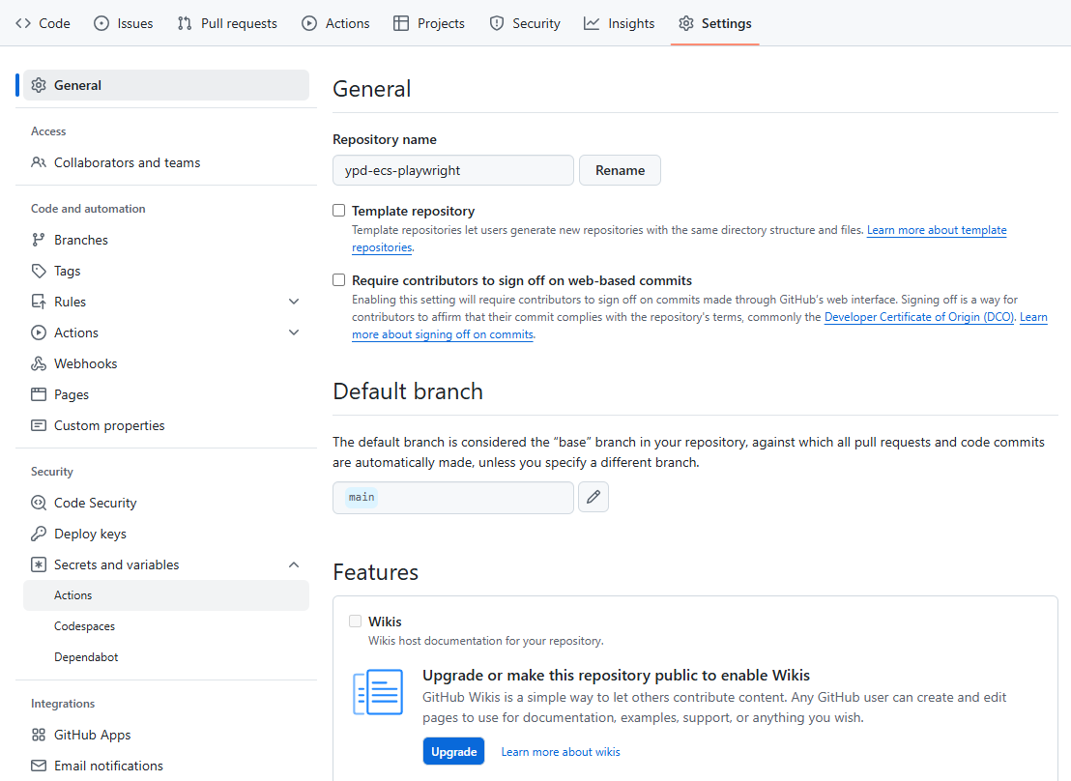Screen dimensions: 1071x781
Task: Click the tag icon beside Tags
Action: pyautogui.click(x=39, y=271)
